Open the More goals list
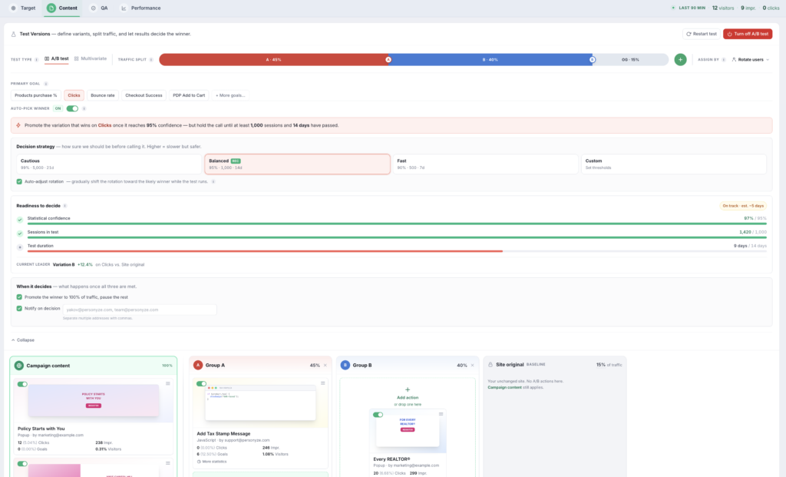Image resolution: width=786 pixels, height=477 pixels. (x=230, y=95)
